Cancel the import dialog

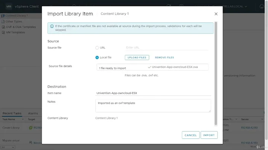191,135
